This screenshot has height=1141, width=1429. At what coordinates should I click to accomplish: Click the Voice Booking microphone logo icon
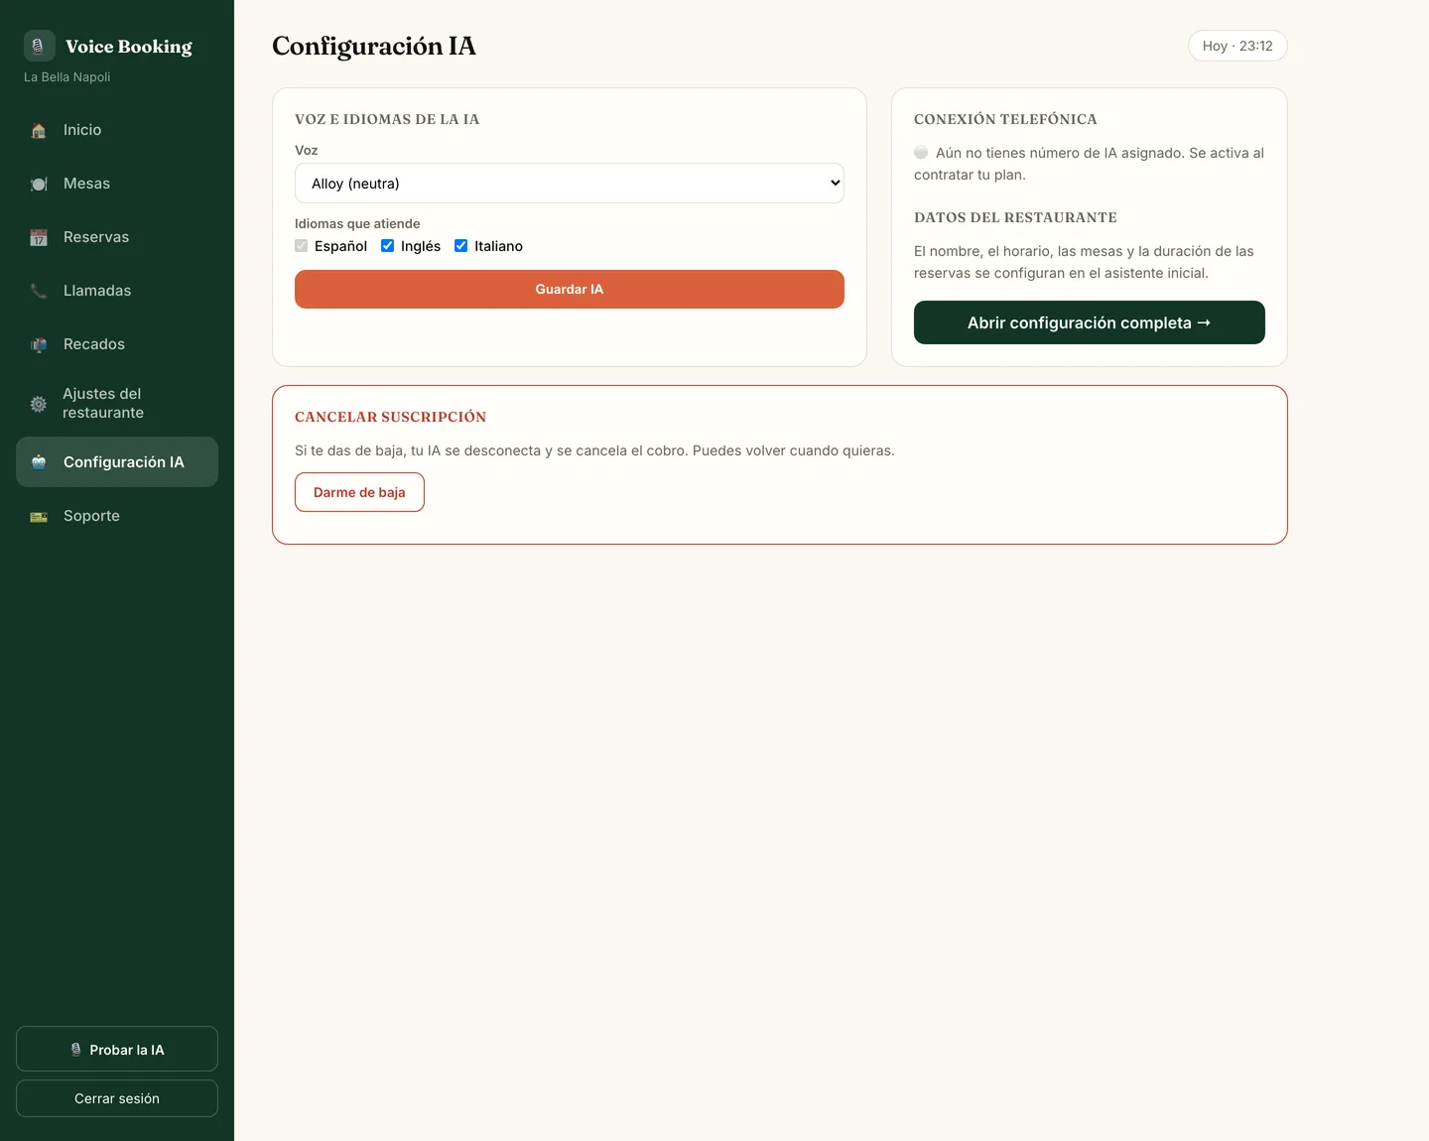pyautogui.click(x=39, y=46)
